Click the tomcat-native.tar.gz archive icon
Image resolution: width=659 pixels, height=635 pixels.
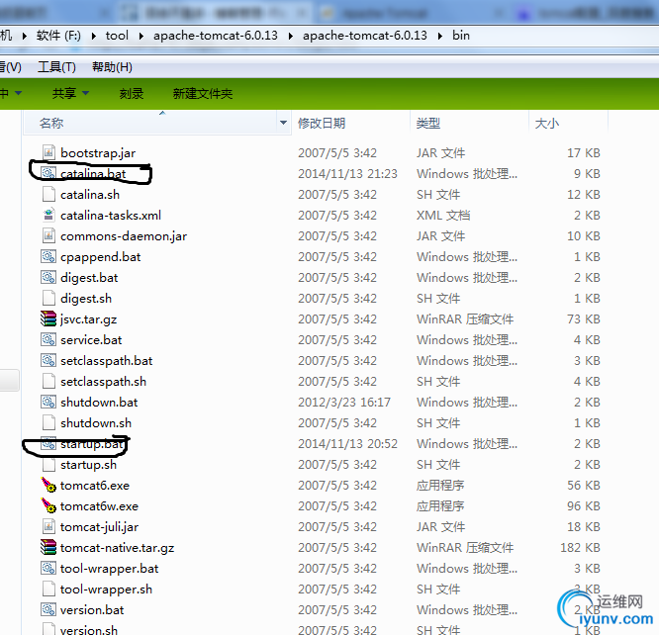[48, 547]
